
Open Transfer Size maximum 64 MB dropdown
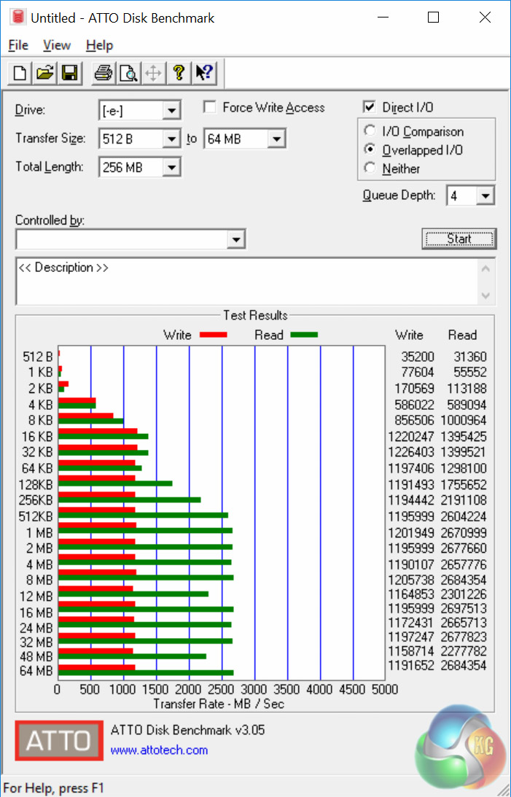pyautogui.click(x=276, y=139)
